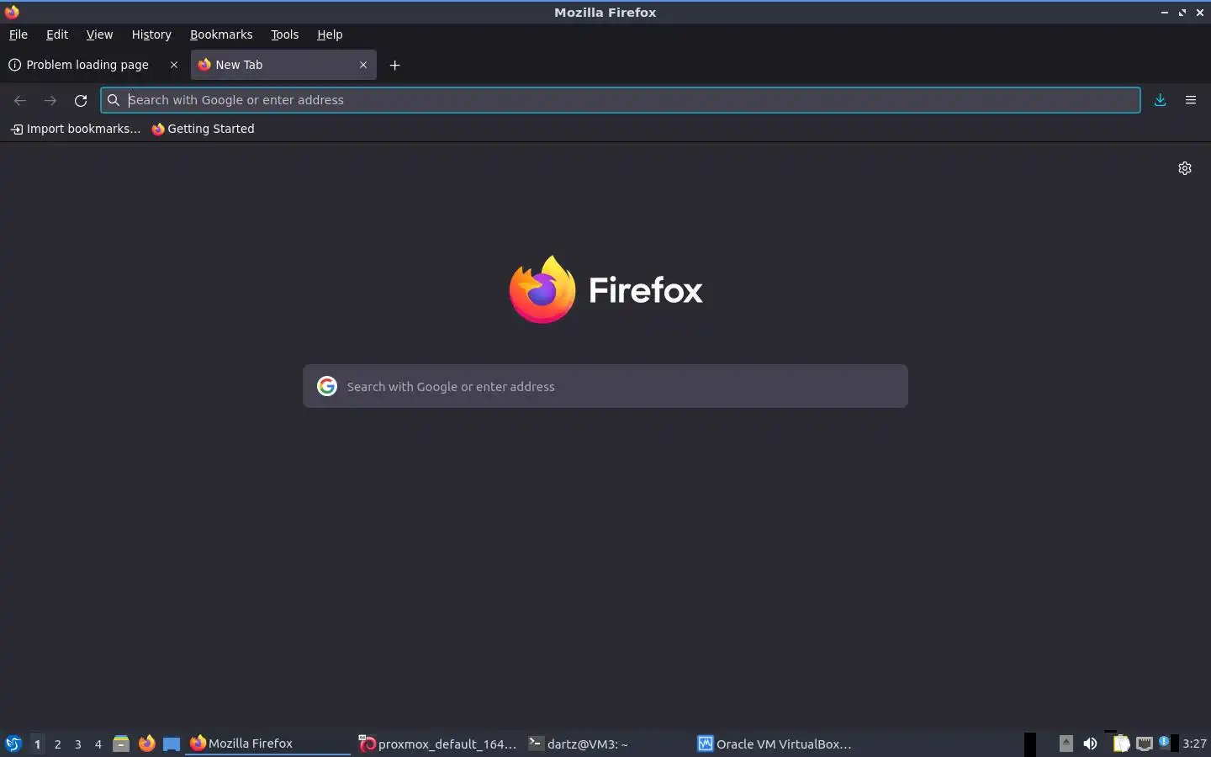Image resolution: width=1211 pixels, height=757 pixels.
Task: Click the removable media tray icon
Action: [x=1066, y=744]
